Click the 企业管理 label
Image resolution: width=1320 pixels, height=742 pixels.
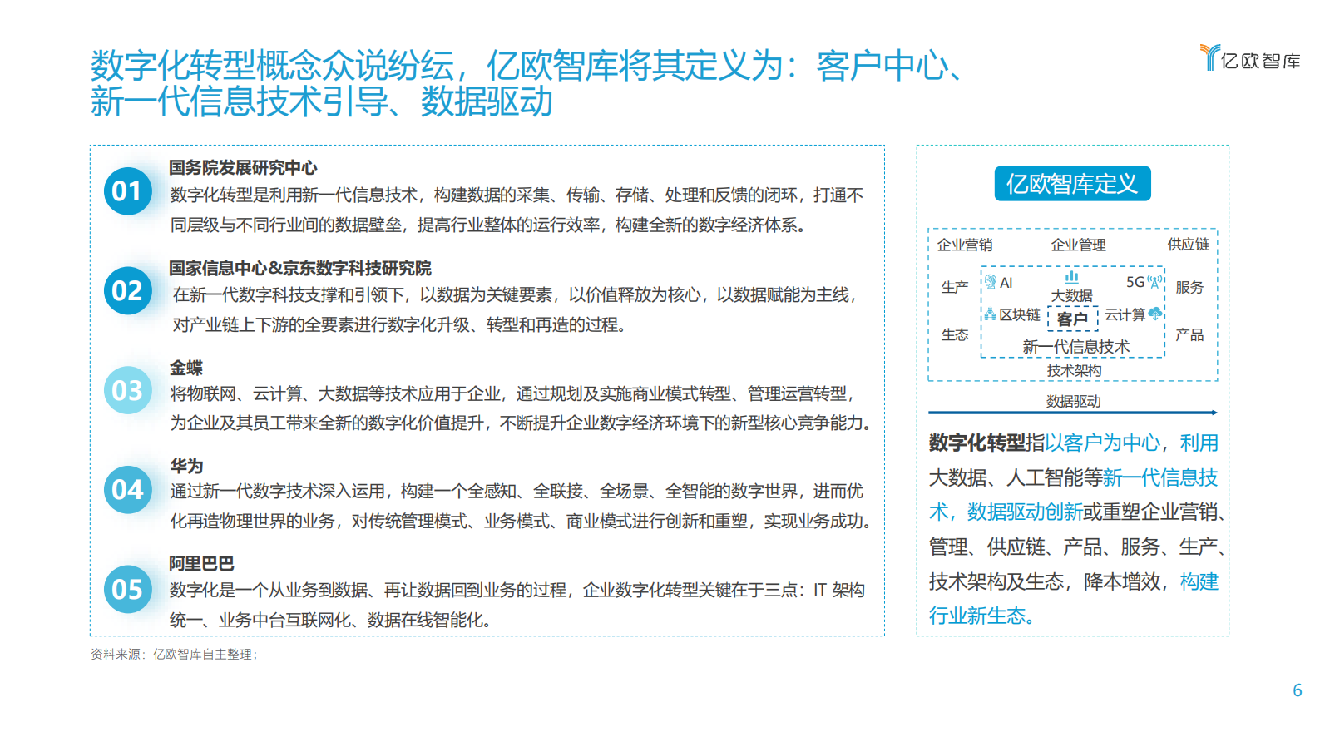click(1079, 245)
